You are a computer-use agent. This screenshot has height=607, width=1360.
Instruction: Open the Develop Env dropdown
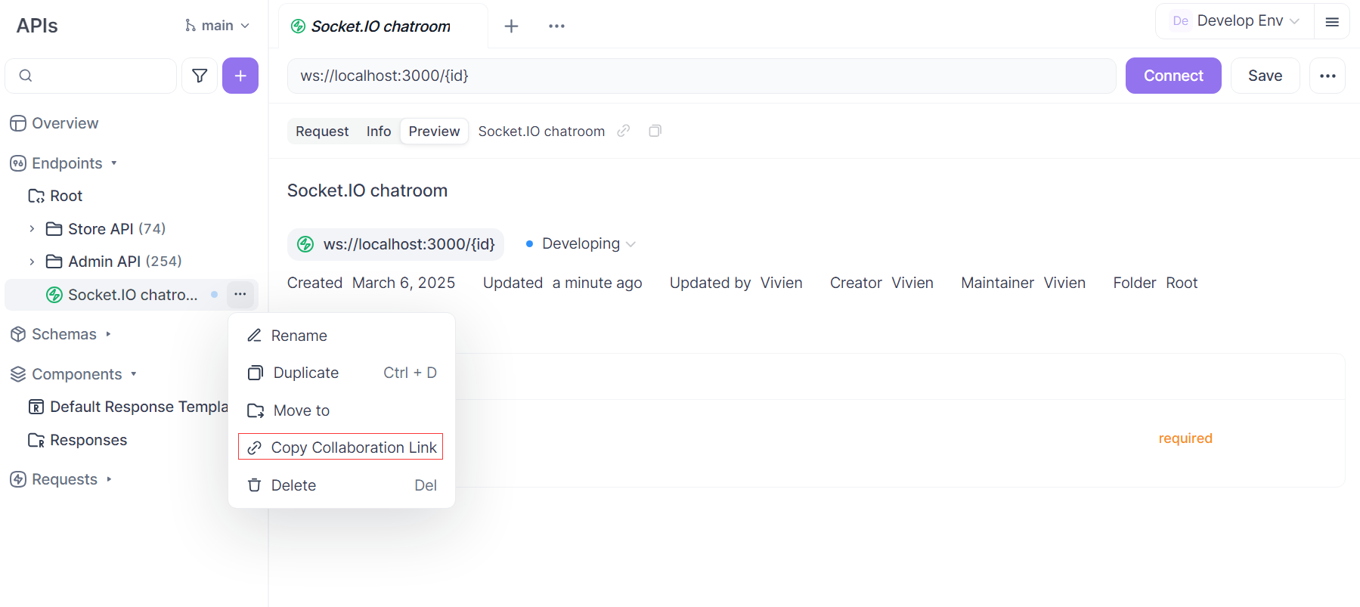(x=1235, y=21)
